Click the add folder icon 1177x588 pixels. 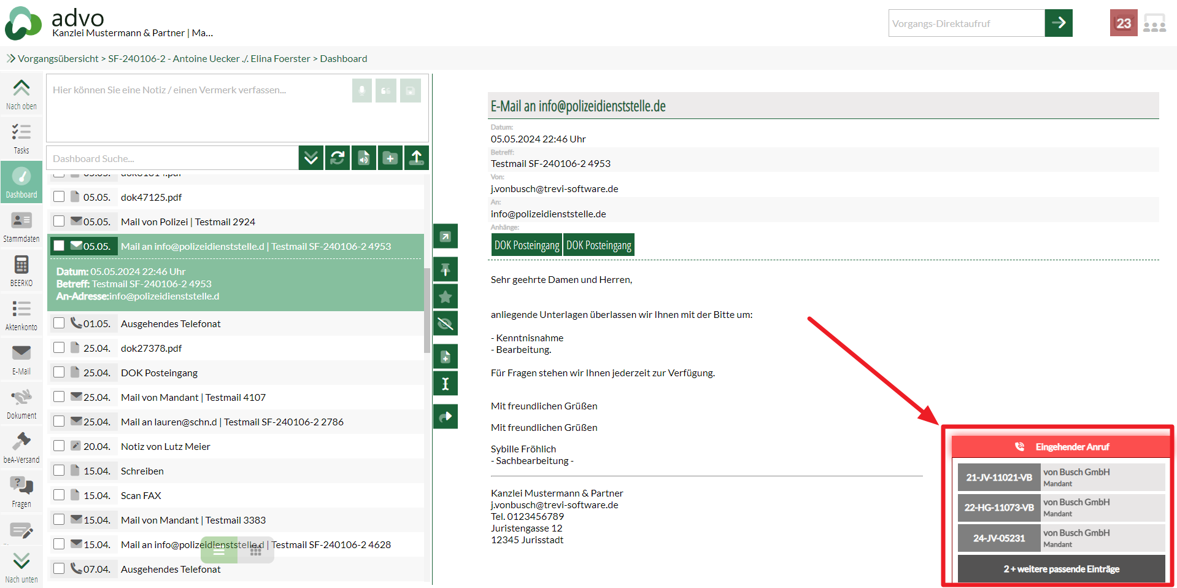pos(390,158)
